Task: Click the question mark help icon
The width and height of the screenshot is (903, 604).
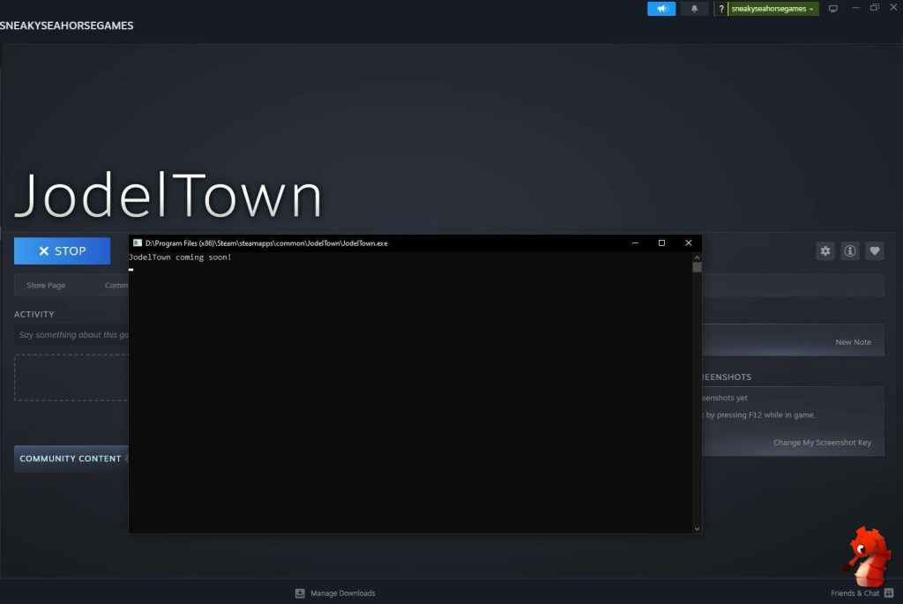Action: (721, 9)
